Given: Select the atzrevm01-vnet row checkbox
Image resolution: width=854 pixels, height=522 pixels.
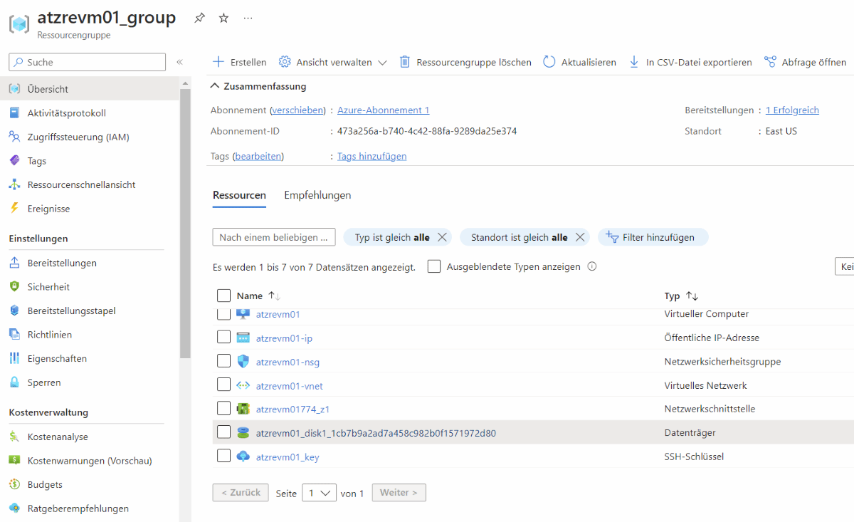Looking at the screenshot, I should click(224, 384).
